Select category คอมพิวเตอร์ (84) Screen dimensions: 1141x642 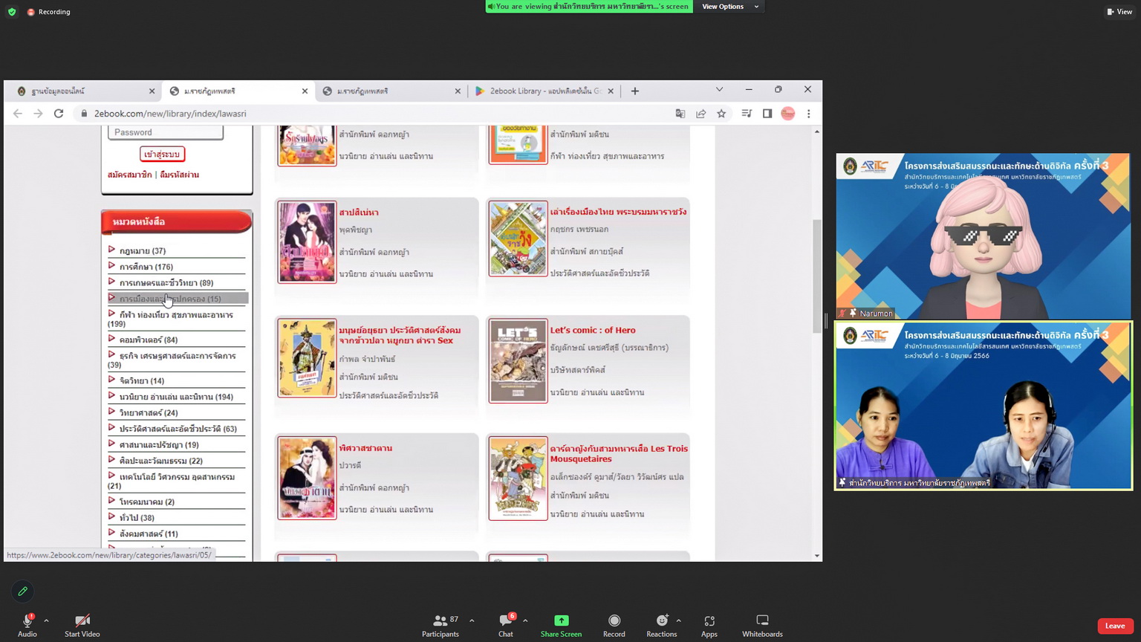(x=149, y=340)
